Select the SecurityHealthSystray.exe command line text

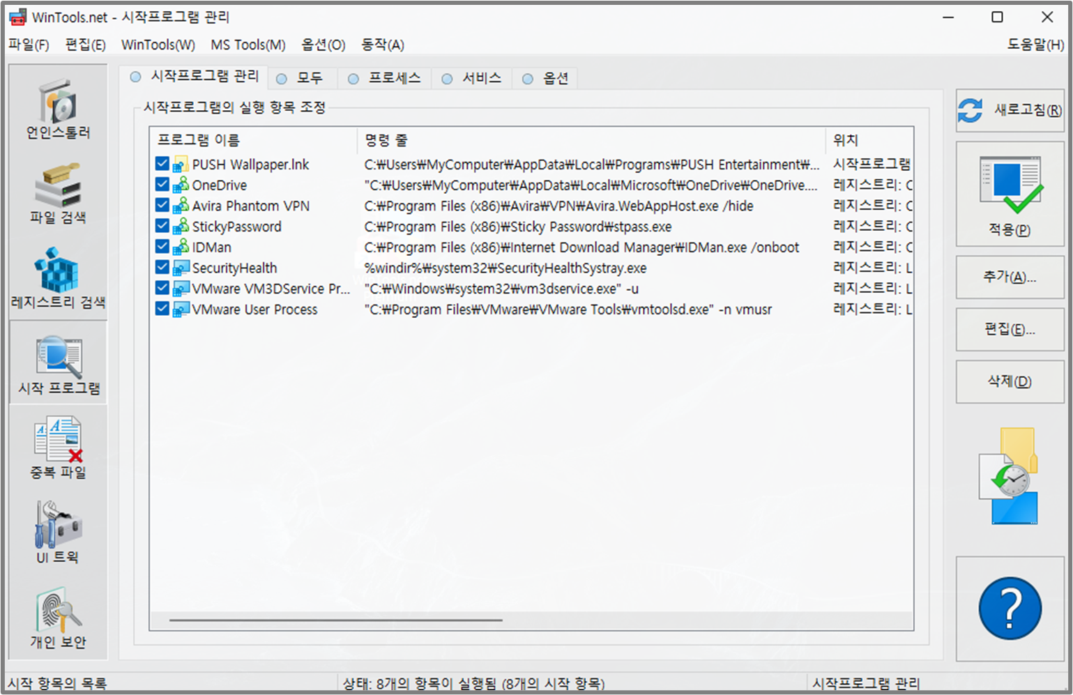tap(505, 268)
